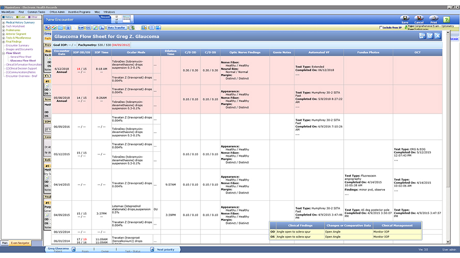Toggle the History filter in navigator
The width and height of the screenshot is (460, 258).
tap(8, 17)
